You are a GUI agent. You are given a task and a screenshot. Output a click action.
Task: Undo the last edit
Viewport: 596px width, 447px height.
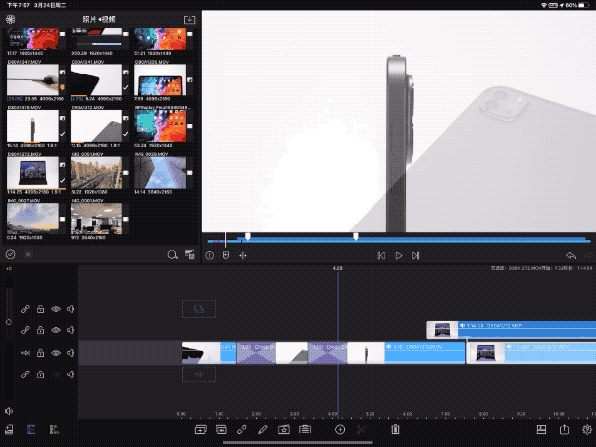(x=571, y=256)
